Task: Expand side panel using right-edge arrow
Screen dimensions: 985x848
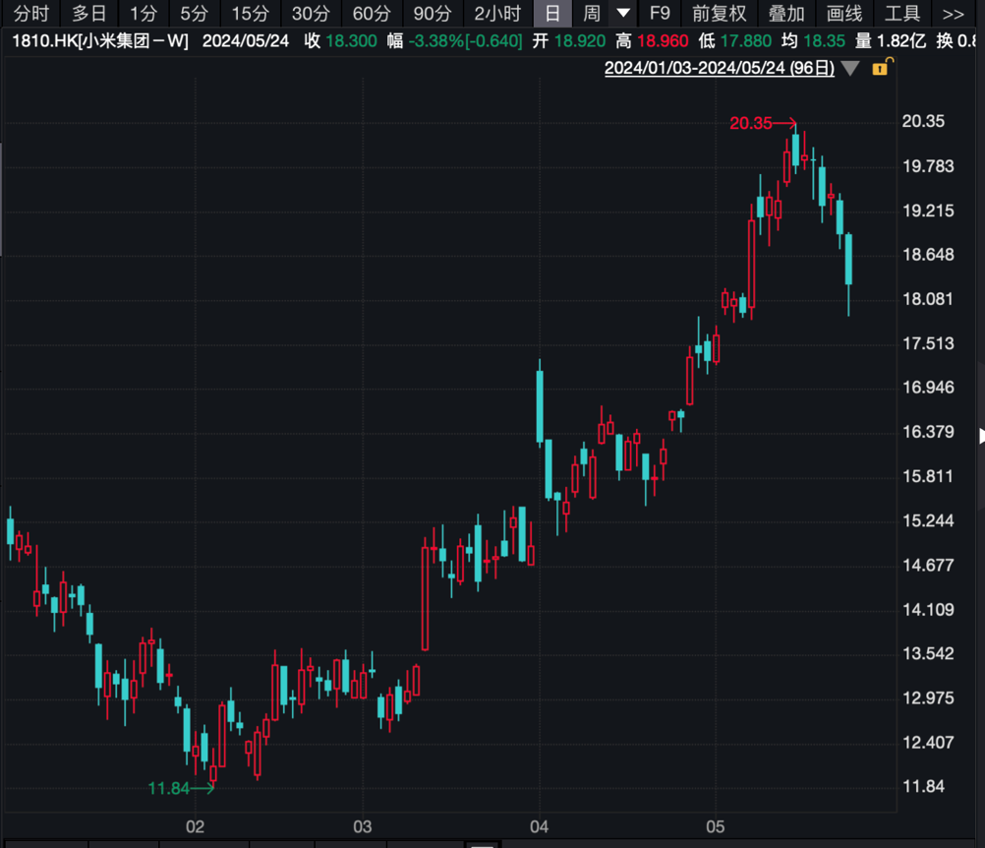Action: point(979,435)
